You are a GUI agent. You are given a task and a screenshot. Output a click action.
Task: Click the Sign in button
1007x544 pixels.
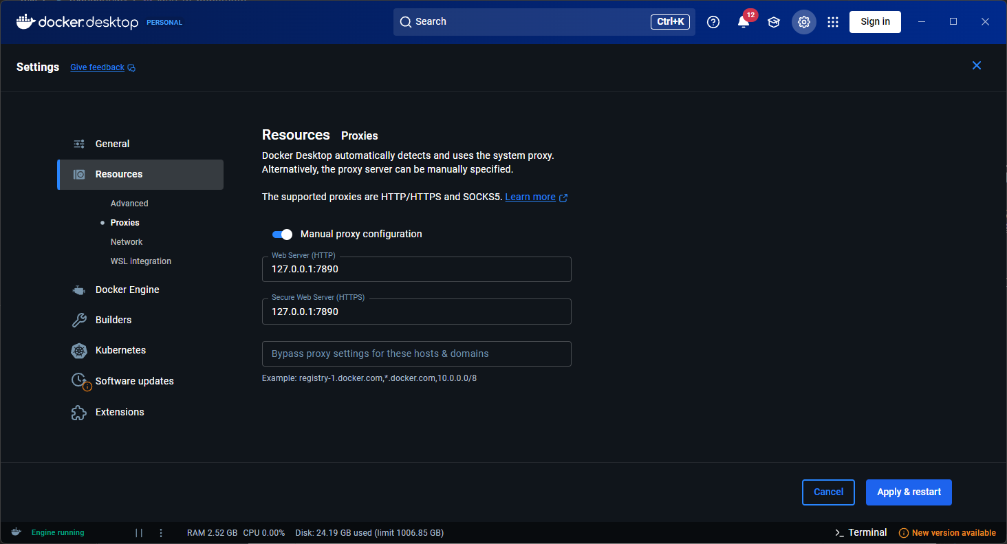[875, 22]
